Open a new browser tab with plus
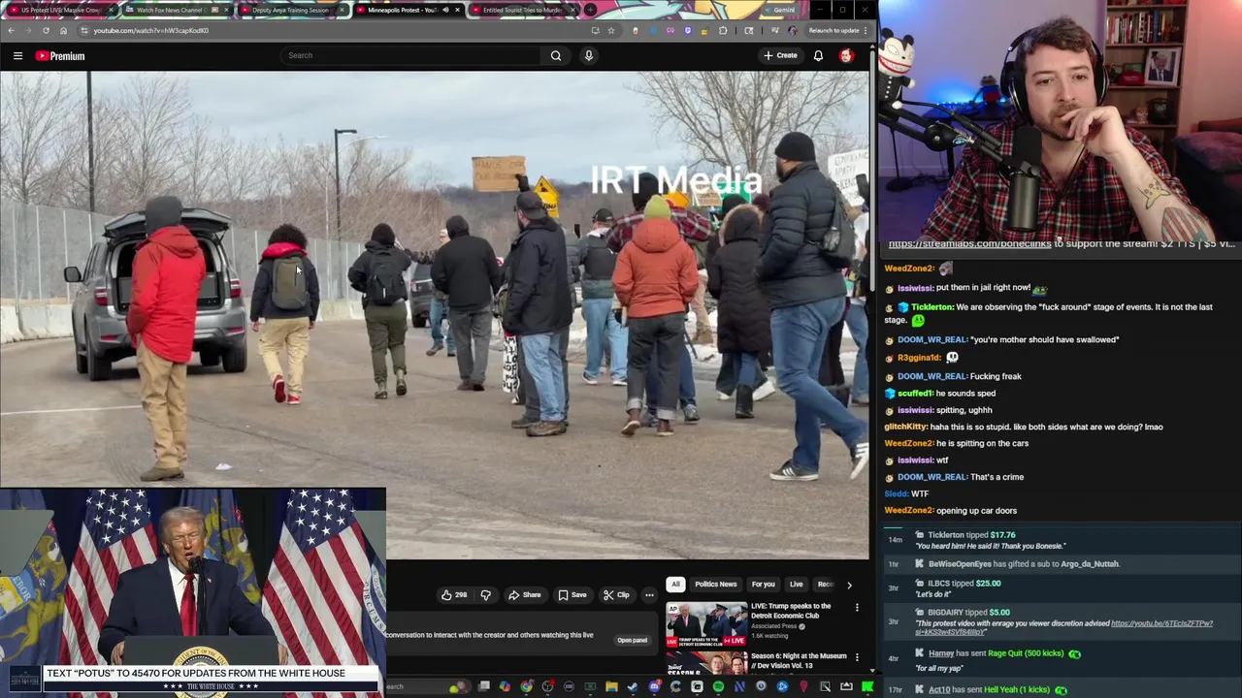 tap(590, 10)
